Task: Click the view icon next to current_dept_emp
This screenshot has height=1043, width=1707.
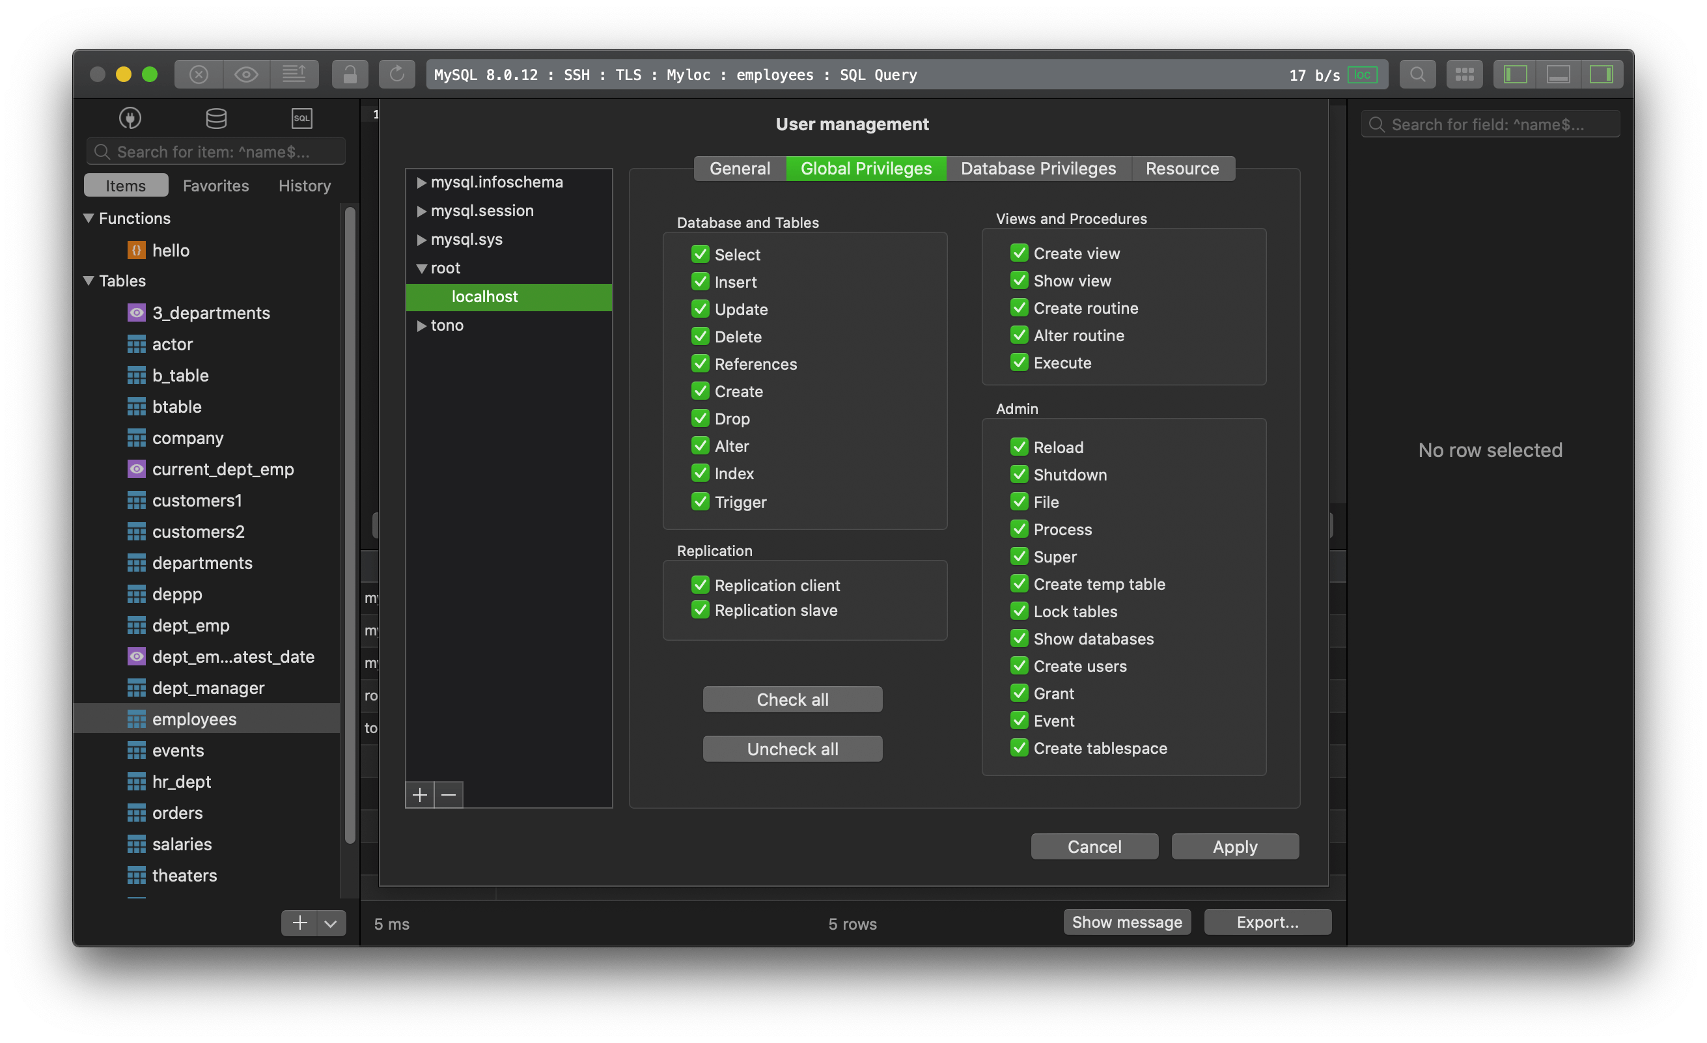Action: point(137,469)
